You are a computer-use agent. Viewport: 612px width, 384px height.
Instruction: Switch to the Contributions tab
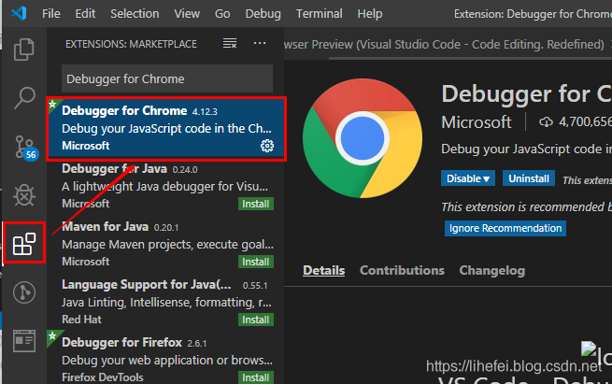tap(402, 270)
